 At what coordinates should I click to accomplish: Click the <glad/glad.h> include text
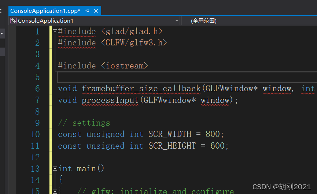tap(132, 31)
